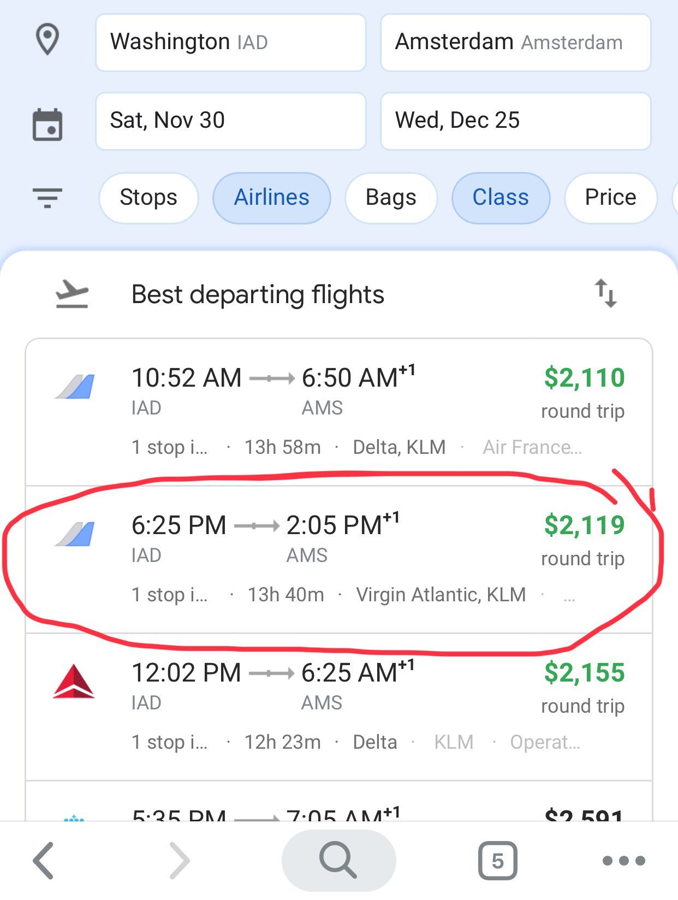Tap the sort arrows icon
This screenshot has width=678, height=900.
click(605, 294)
